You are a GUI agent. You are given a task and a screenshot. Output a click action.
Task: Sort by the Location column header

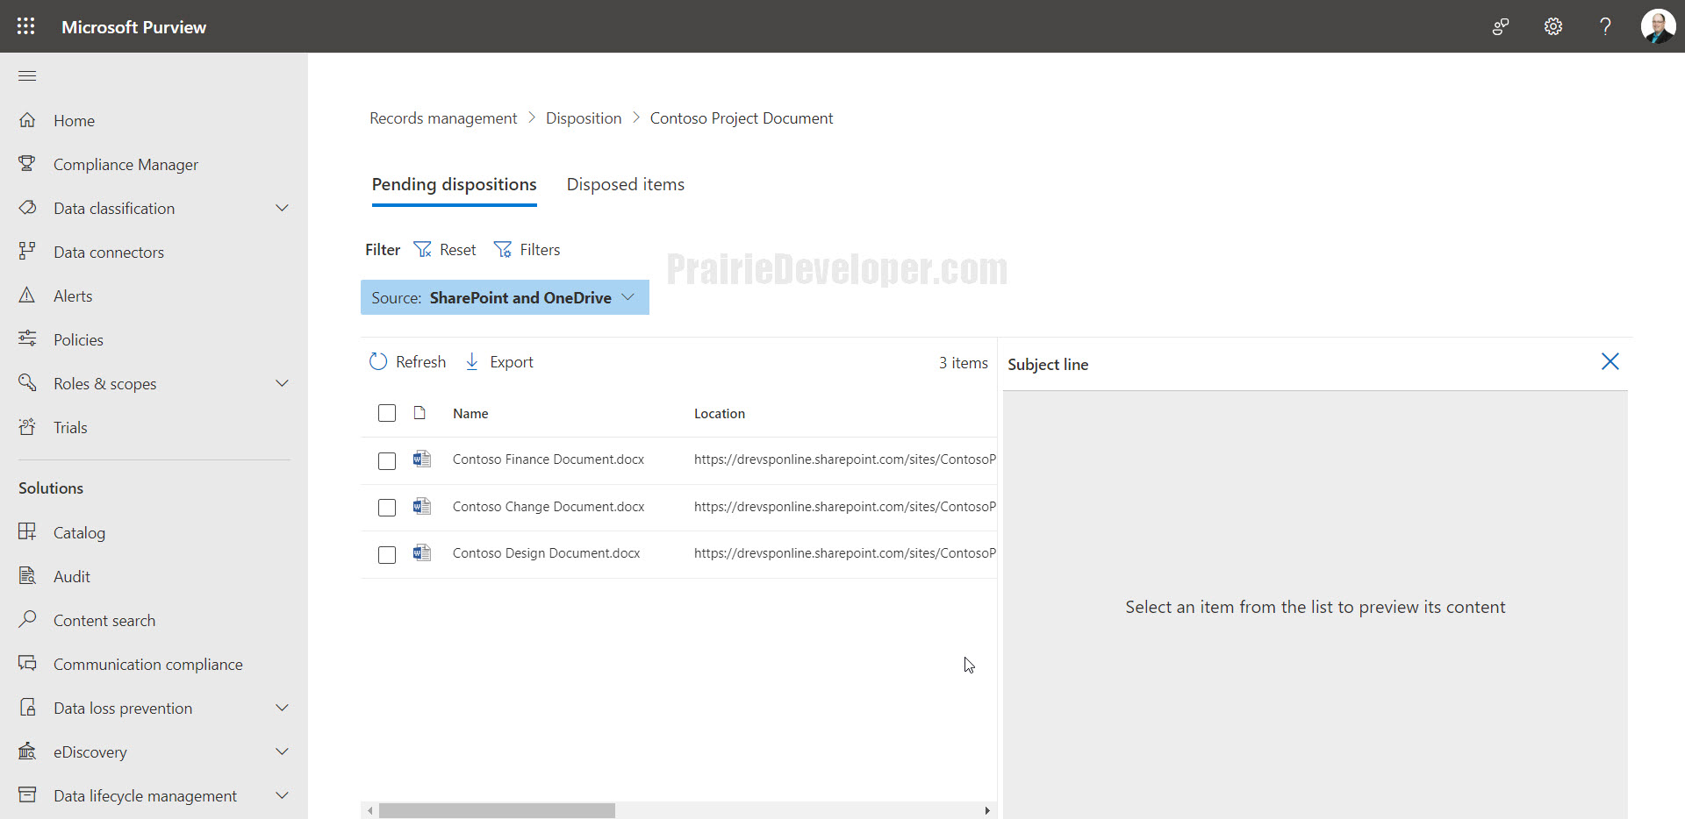[x=720, y=413]
